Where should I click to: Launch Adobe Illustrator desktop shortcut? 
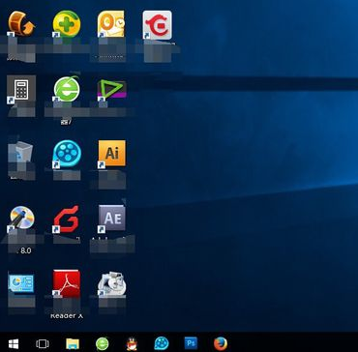pos(111,154)
